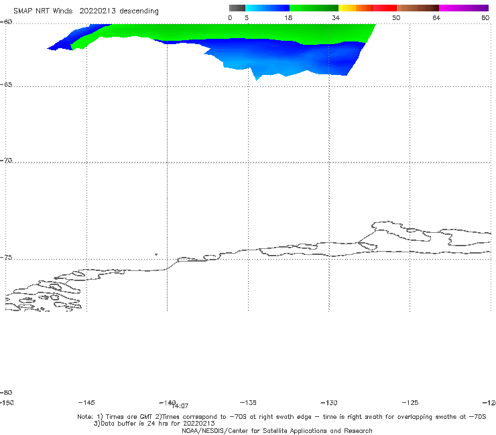Click the magenta-purple color bar segment
496x435 pixels.
click(x=464, y=8)
